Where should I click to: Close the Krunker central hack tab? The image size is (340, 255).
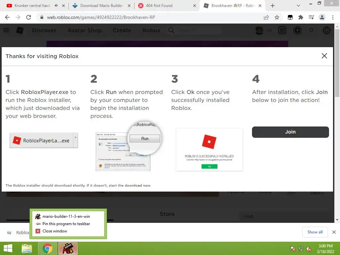63,6
